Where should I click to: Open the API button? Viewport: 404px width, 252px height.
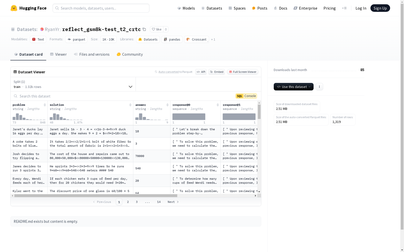(x=201, y=72)
